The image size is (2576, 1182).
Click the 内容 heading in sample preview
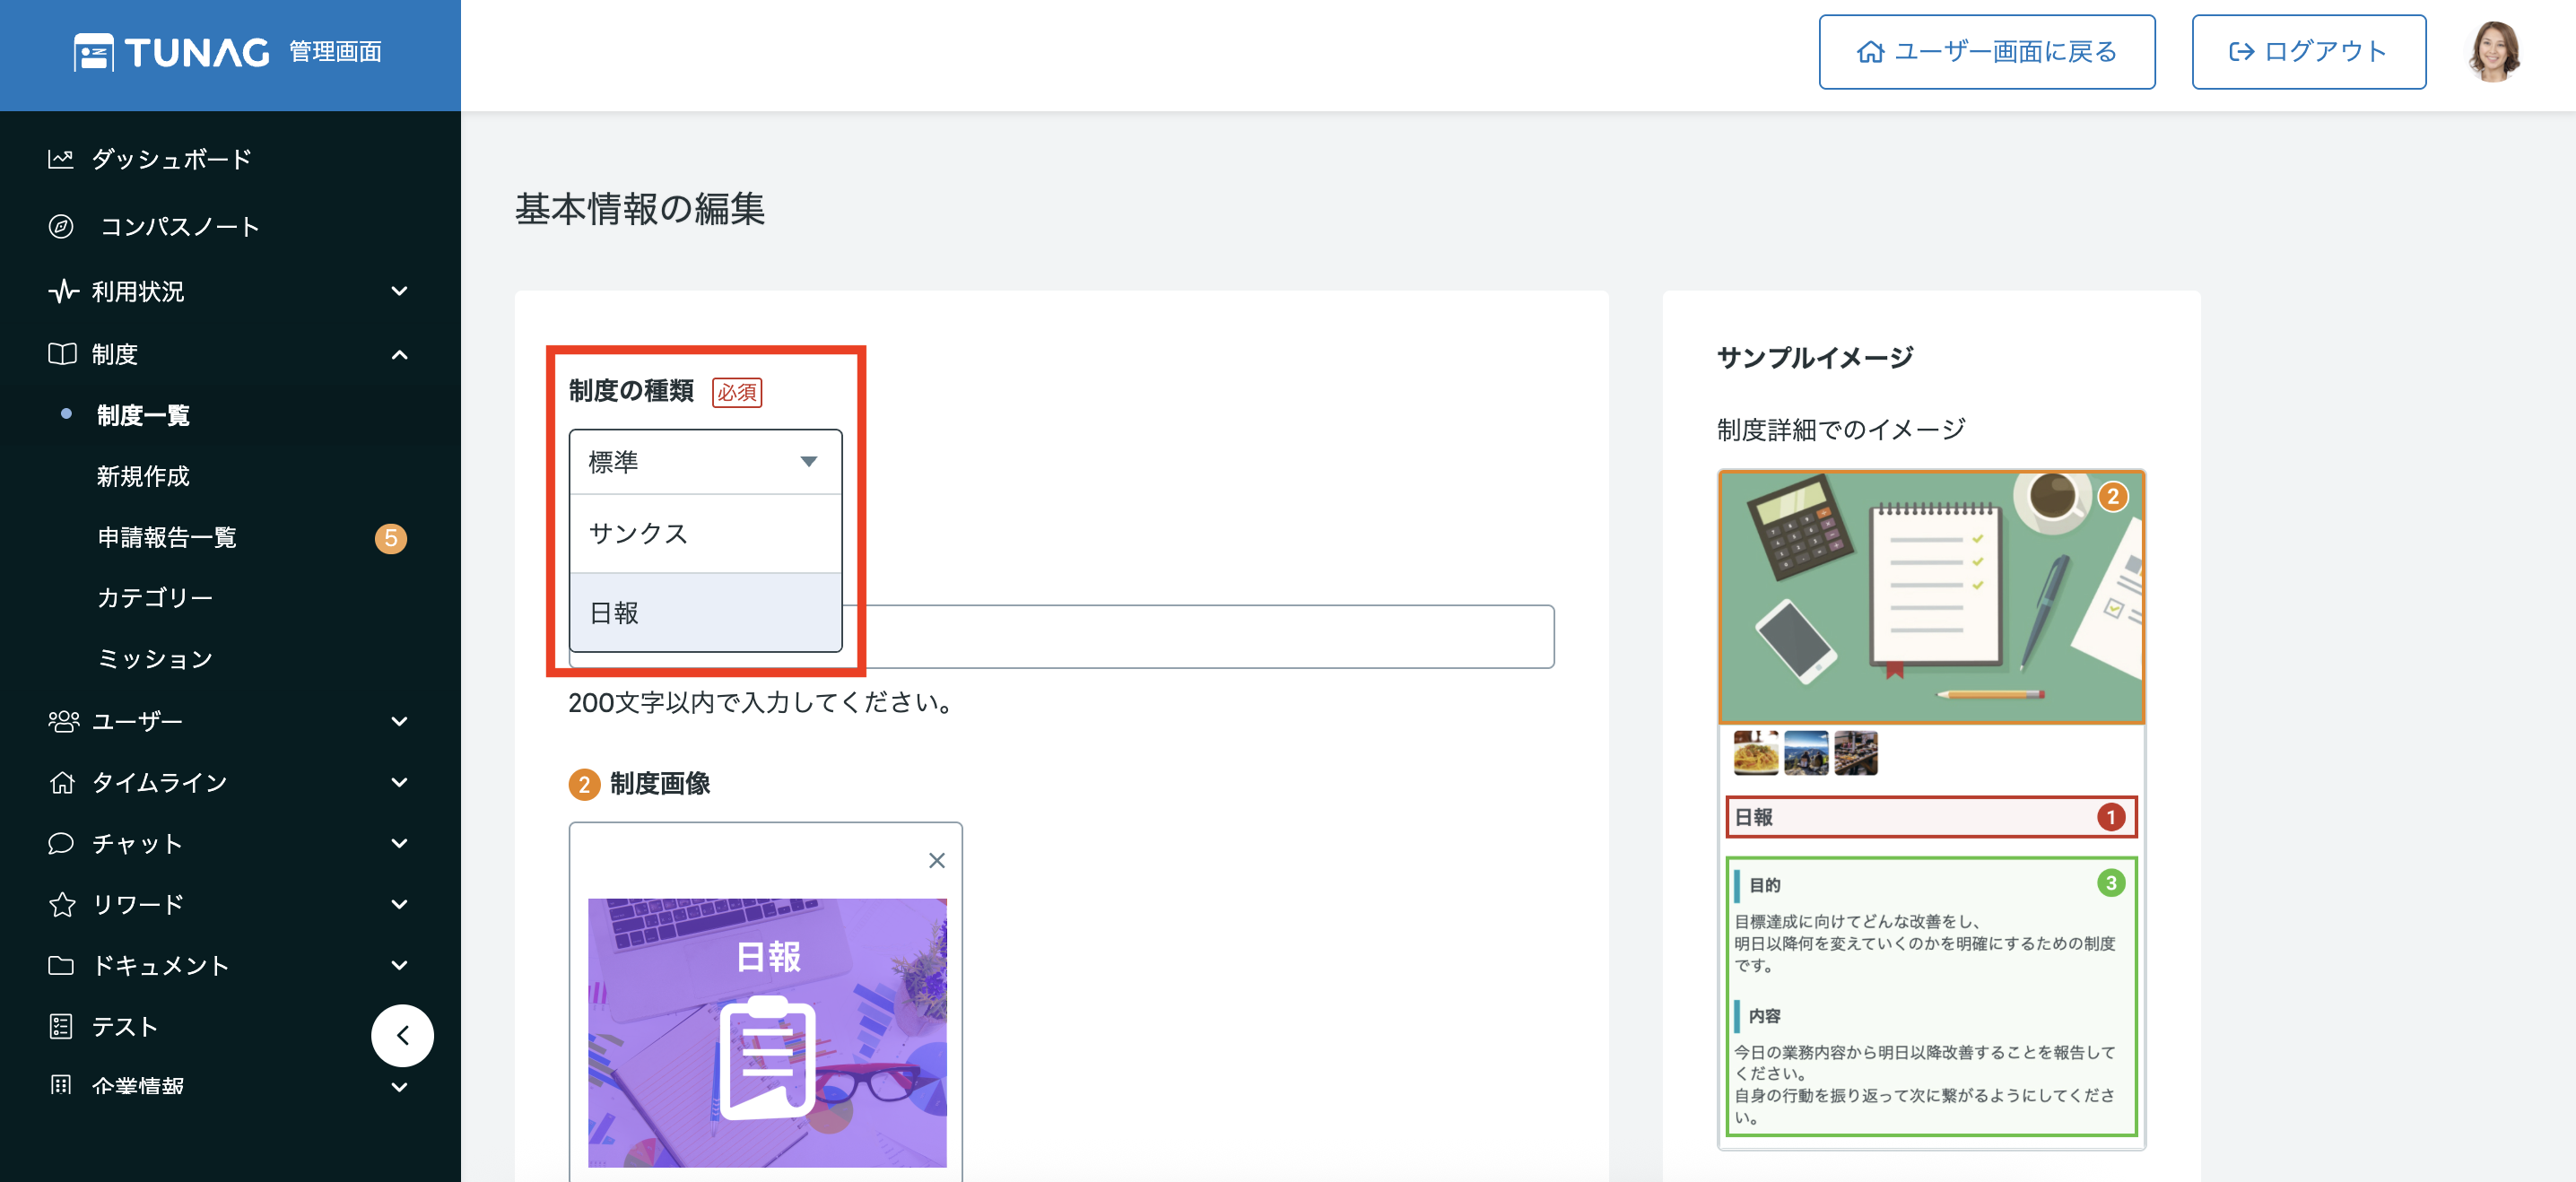[x=1764, y=1016]
